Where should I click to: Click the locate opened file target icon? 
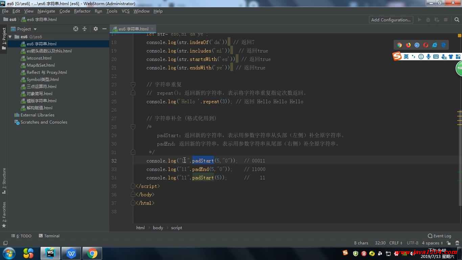(76, 29)
